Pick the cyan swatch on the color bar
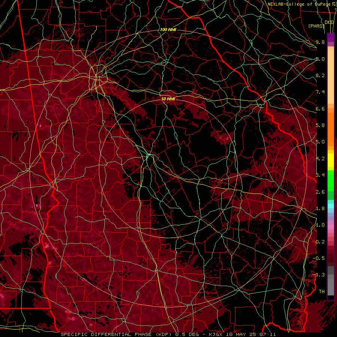The width and height of the screenshot is (337, 337). 331,206
